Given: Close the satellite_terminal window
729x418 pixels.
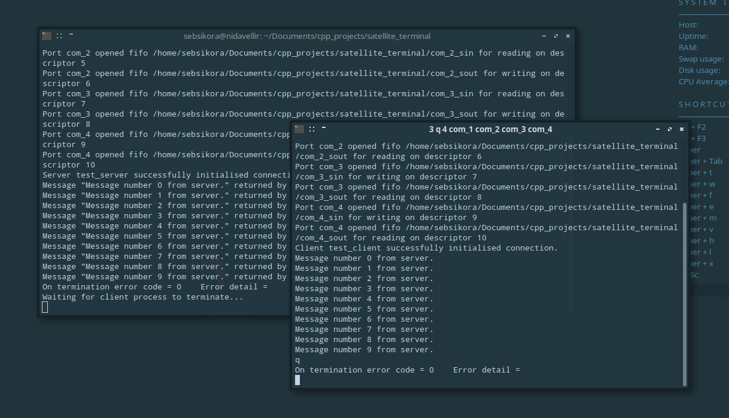Looking at the screenshot, I should click(567, 36).
